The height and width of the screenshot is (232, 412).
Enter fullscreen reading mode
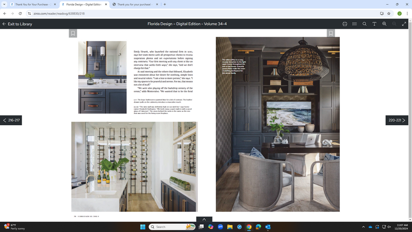coord(404,24)
